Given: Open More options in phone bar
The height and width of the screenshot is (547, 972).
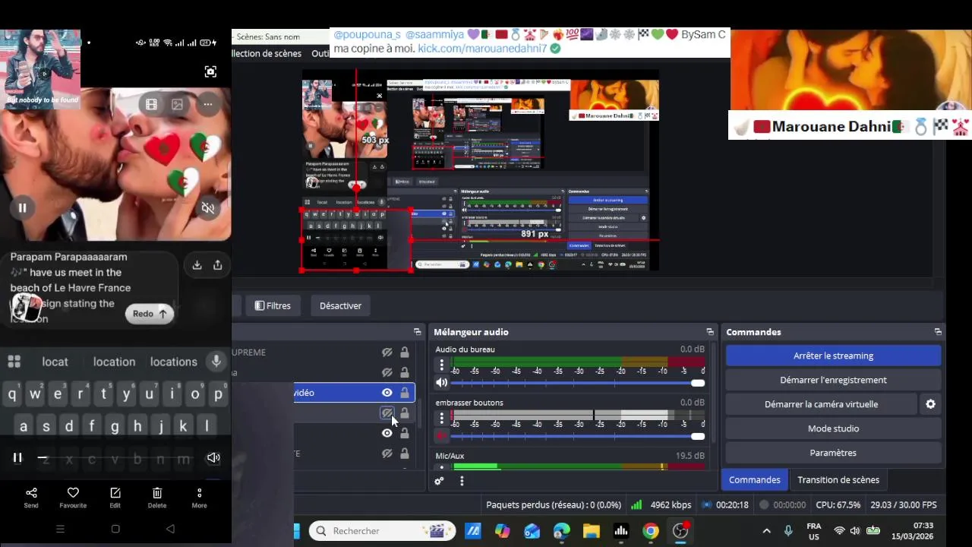Looking at the screenshot, I should 199,498.
